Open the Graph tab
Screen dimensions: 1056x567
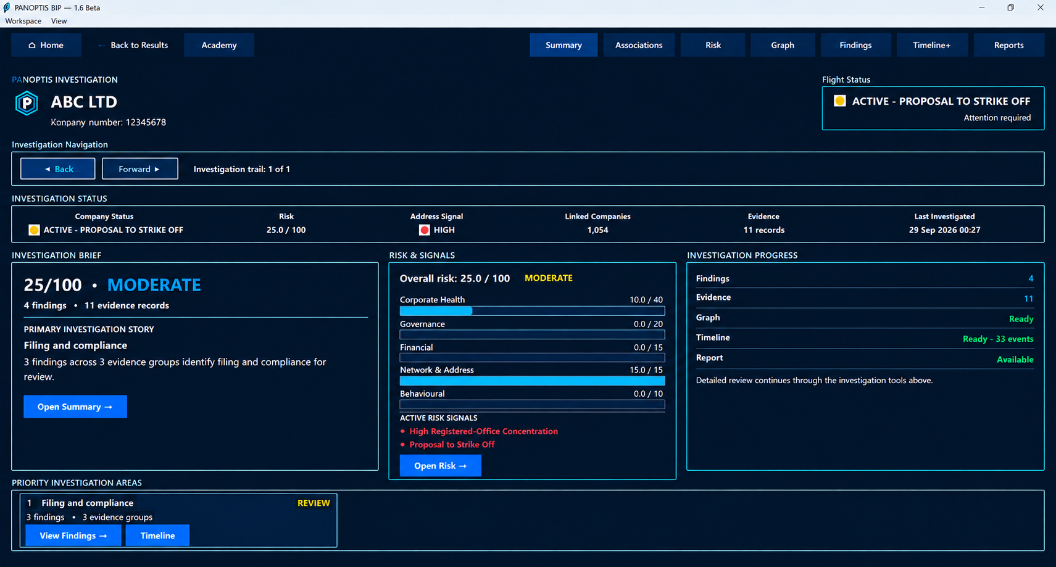(x=783, y=45)
